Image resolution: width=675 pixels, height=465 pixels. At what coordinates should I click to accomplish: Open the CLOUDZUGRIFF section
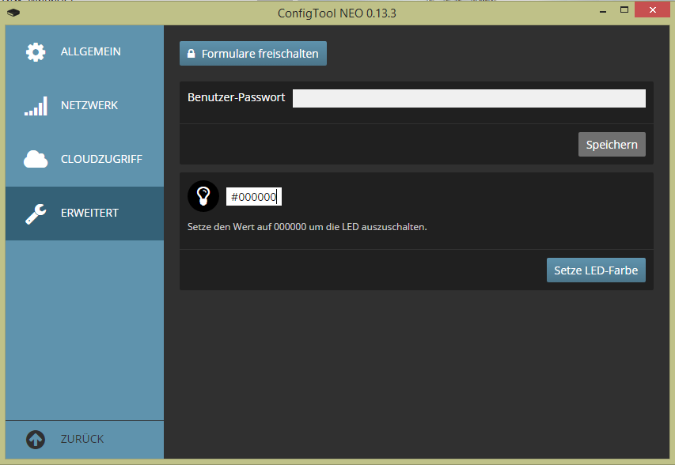click(101, 160)
